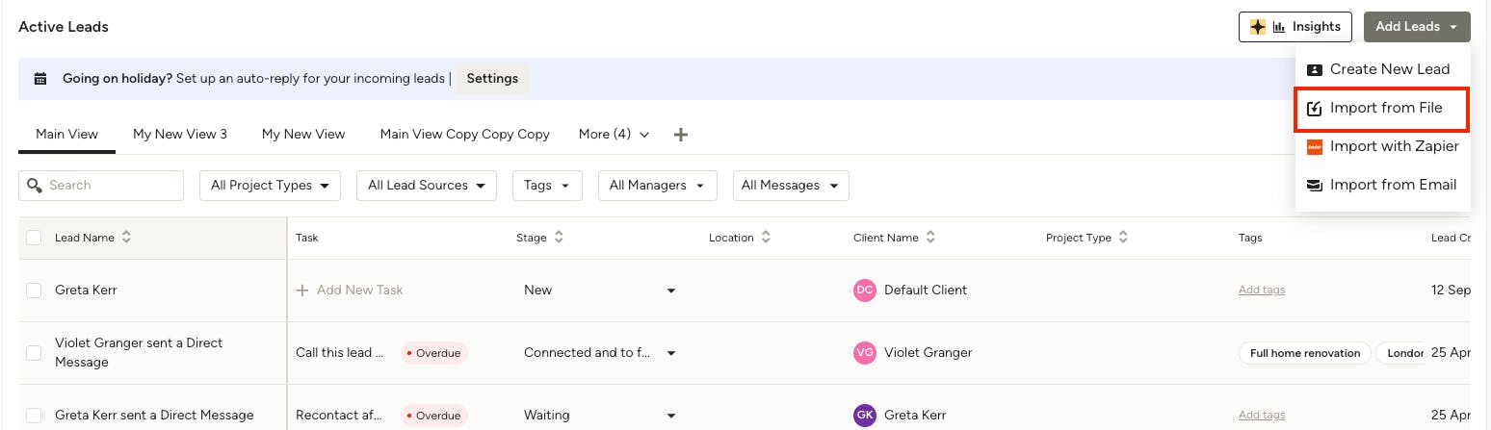The height and width of the screenshot is (430, 1491).
Task: Sort by Client Name column arrows
Action: tap(931, 238)
